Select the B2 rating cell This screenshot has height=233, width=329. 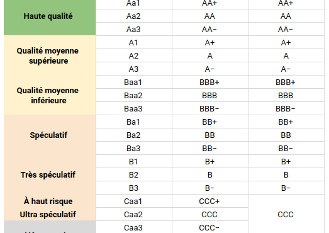coord(134,175)
